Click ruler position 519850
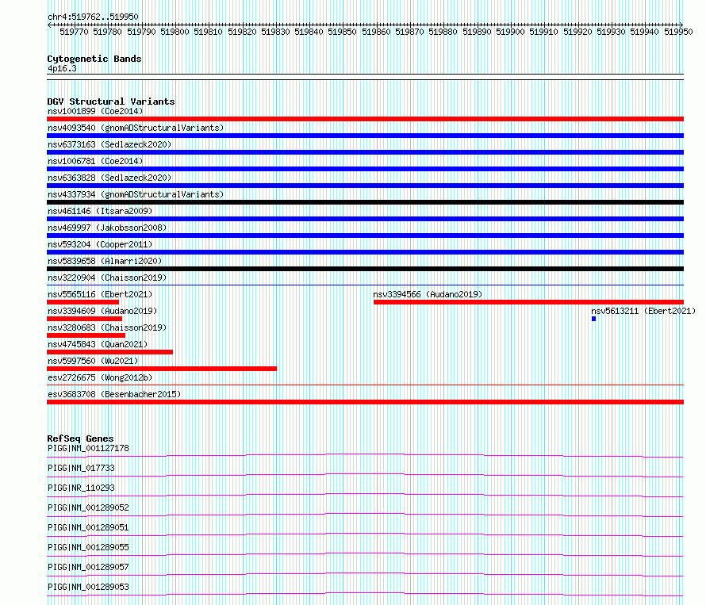This screenshot has height=605, width=706. pos(342,32)
